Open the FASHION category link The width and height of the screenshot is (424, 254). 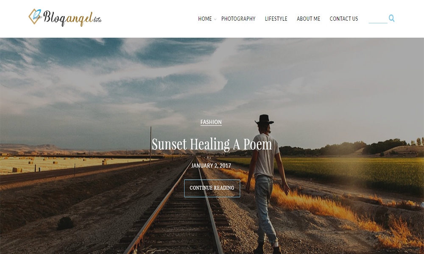[x=211, y=122]
